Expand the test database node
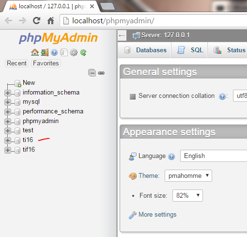Image resolution: width=247 pixels, height=237 pixels. pyautogui.click(x=8, y=131)
